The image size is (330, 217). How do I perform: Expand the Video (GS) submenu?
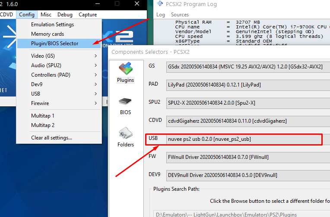click(x=59, y=56)
